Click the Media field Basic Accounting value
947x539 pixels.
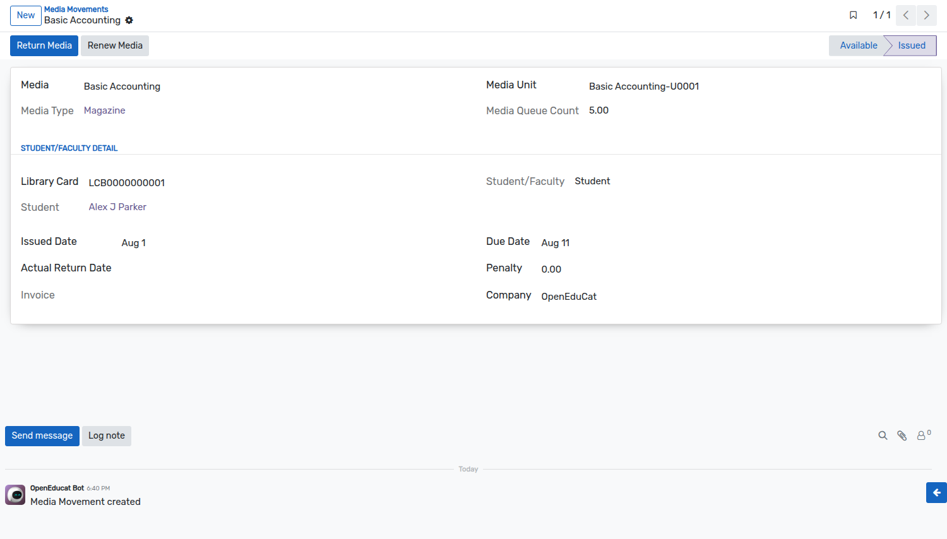122,86
